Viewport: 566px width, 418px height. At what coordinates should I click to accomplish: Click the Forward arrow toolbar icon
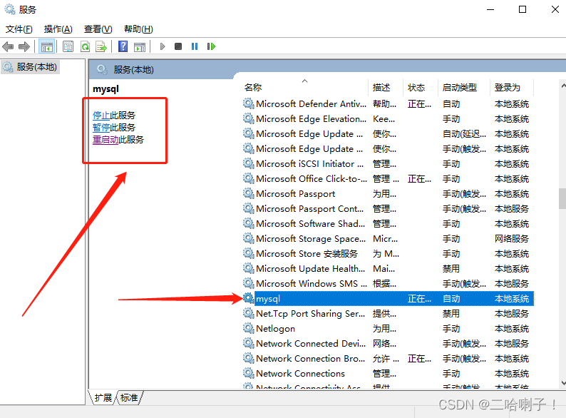coord(24,46)
